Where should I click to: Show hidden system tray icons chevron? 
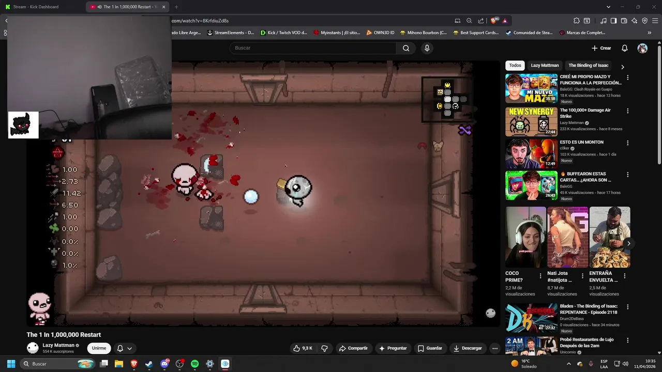coord(568,364)
